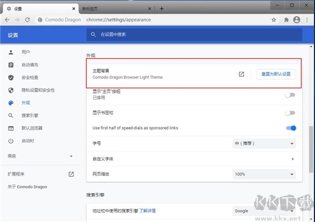Close the 设置 tab

pos(73,8)
